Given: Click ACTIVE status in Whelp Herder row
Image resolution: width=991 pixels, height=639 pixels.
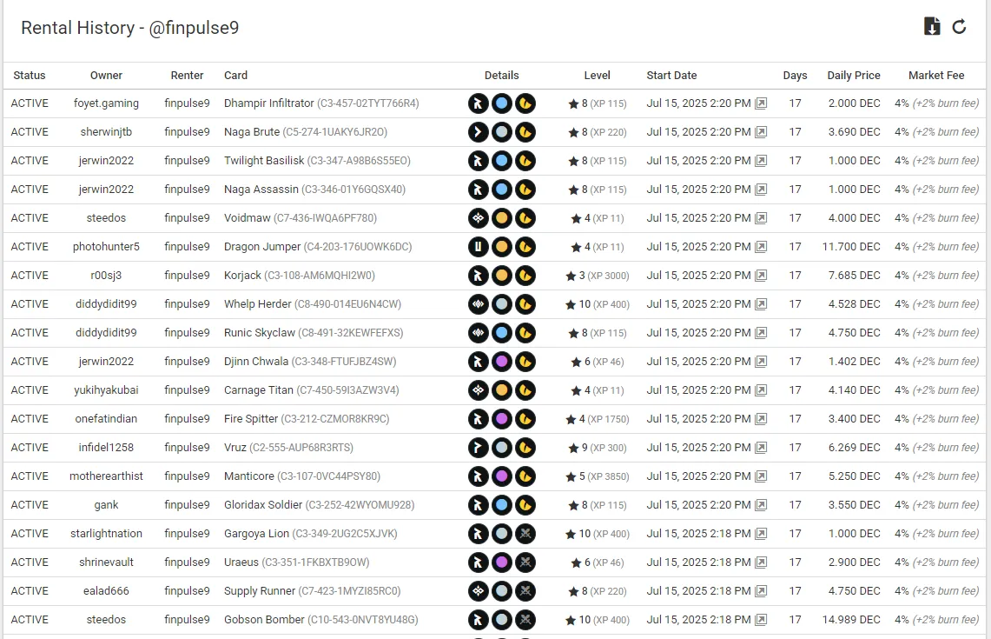Looking at the screenshot, I should [x=29, y=304].
